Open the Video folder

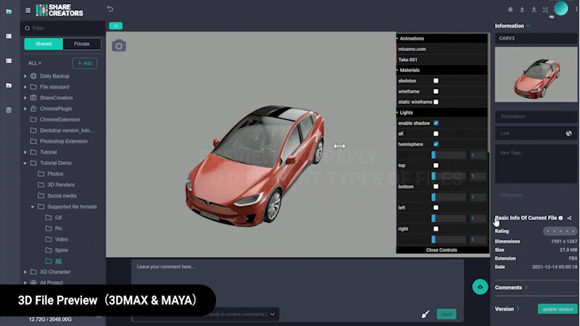tap(61, 240)
